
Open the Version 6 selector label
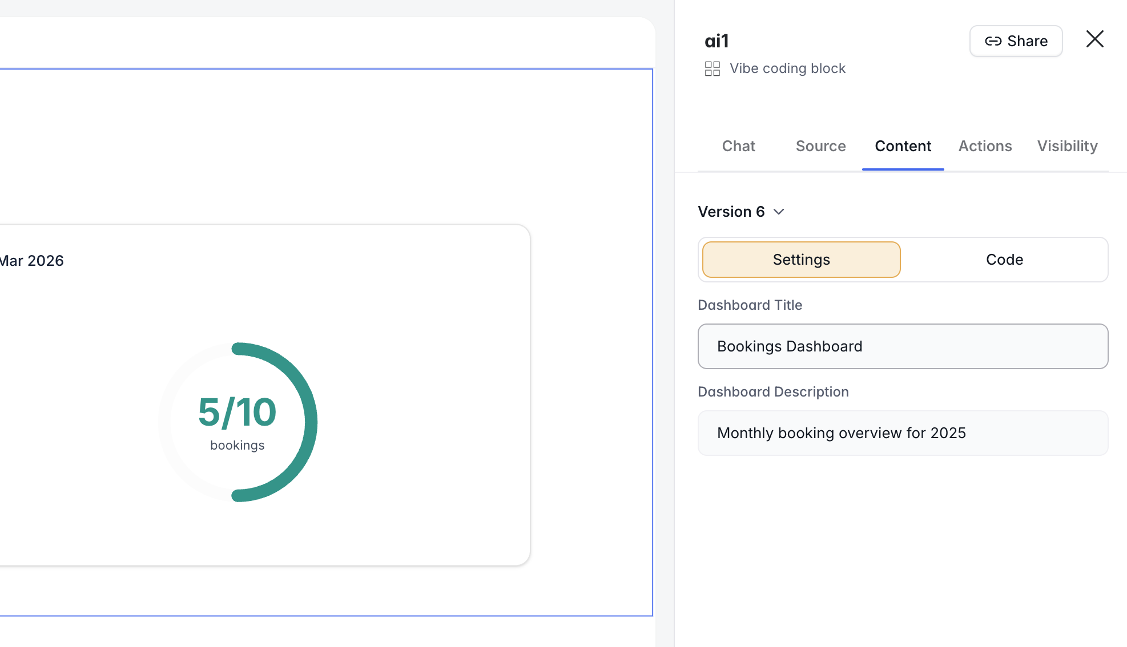tap(731, 212)
